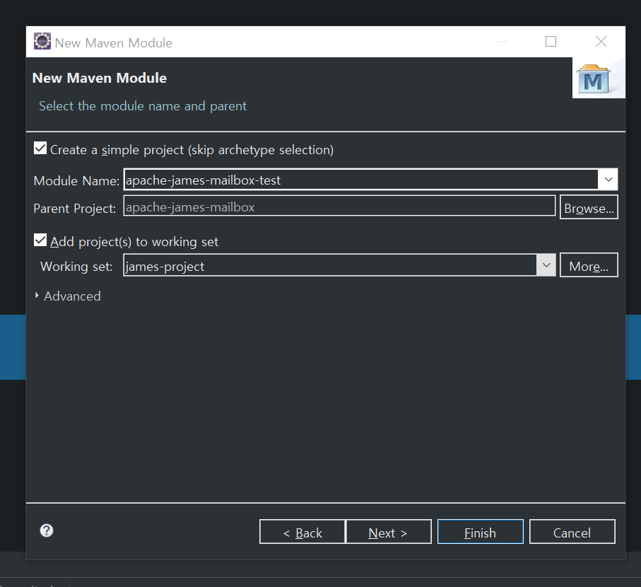
Task: Click the Browse... button for parent project
Action: pyautogui.click(x=589, y=207)
